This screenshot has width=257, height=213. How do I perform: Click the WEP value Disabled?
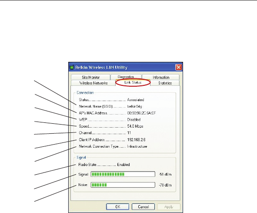134,119
